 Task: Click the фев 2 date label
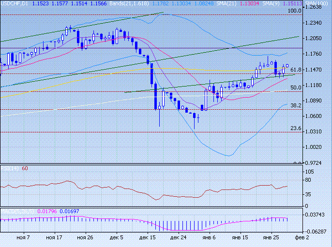coord(301,238)
